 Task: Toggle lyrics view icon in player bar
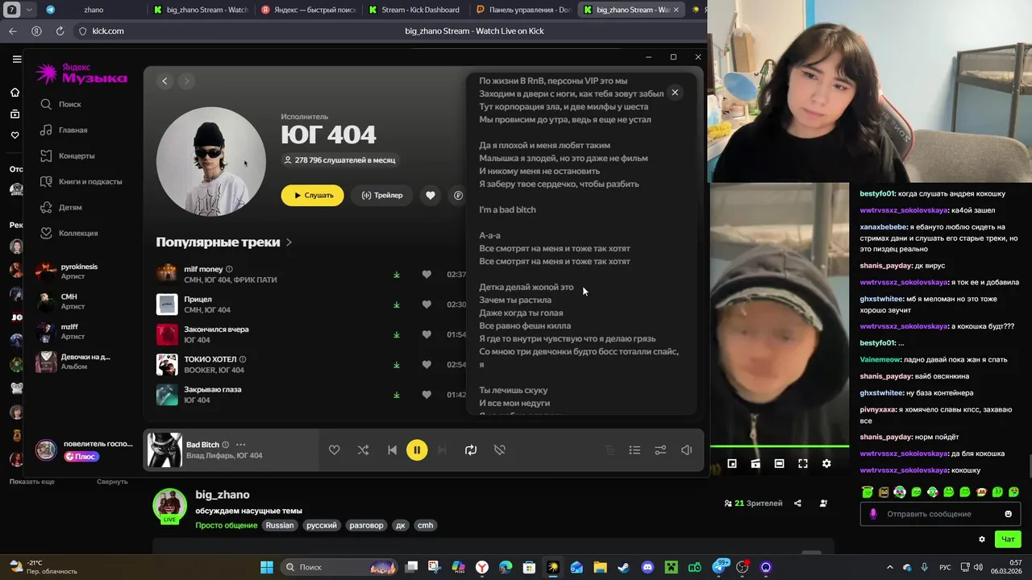609,450
